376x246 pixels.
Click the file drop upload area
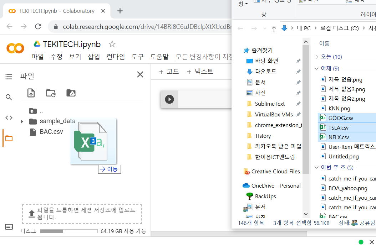point(82,214)
